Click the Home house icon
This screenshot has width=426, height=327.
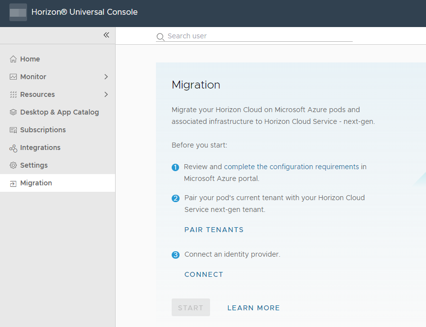(13, 59)
